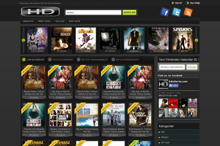The height and width of the screenshot is (146, 220).
Task: Focus the Arama search field
Action: [93, 12]
